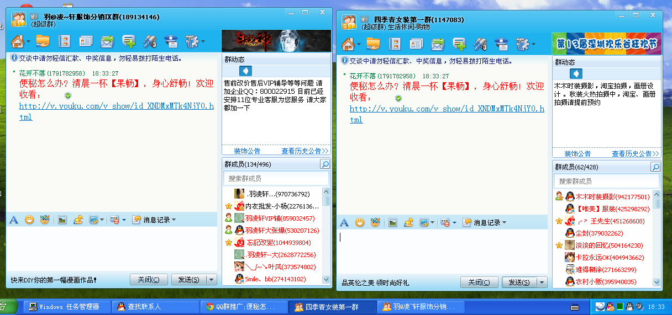Image resolution: width=672 pixels, height=315 pixels.
Task: Click the report police-cap icon in left window
Action: pyautogui.click(x=171, y=41)
